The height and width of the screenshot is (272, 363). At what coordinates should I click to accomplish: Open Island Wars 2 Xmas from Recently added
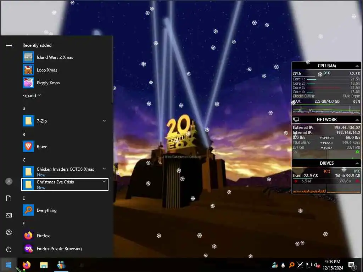[x=65, y=57]
